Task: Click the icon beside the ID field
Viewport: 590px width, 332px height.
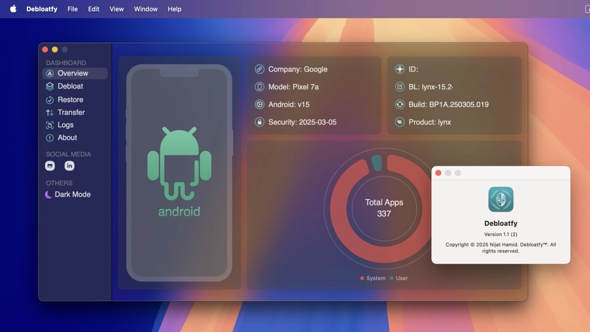Action: click(400, 69)
